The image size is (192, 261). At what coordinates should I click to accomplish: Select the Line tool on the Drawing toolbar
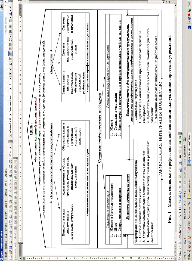click(180, 220)
